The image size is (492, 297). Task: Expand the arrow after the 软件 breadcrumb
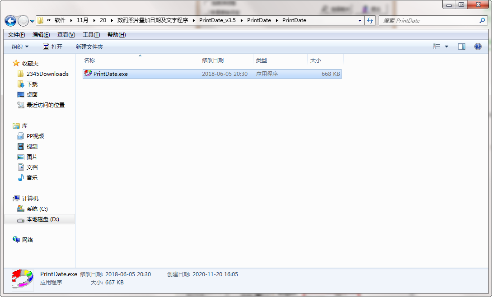tap(71, 20)
